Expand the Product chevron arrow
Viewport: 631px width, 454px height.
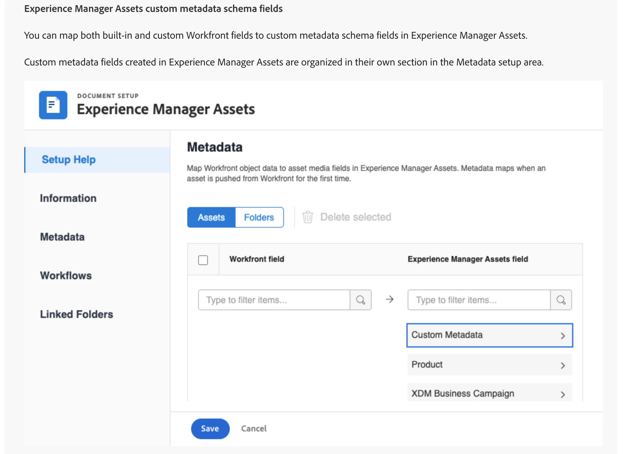(x=563, y=365)
